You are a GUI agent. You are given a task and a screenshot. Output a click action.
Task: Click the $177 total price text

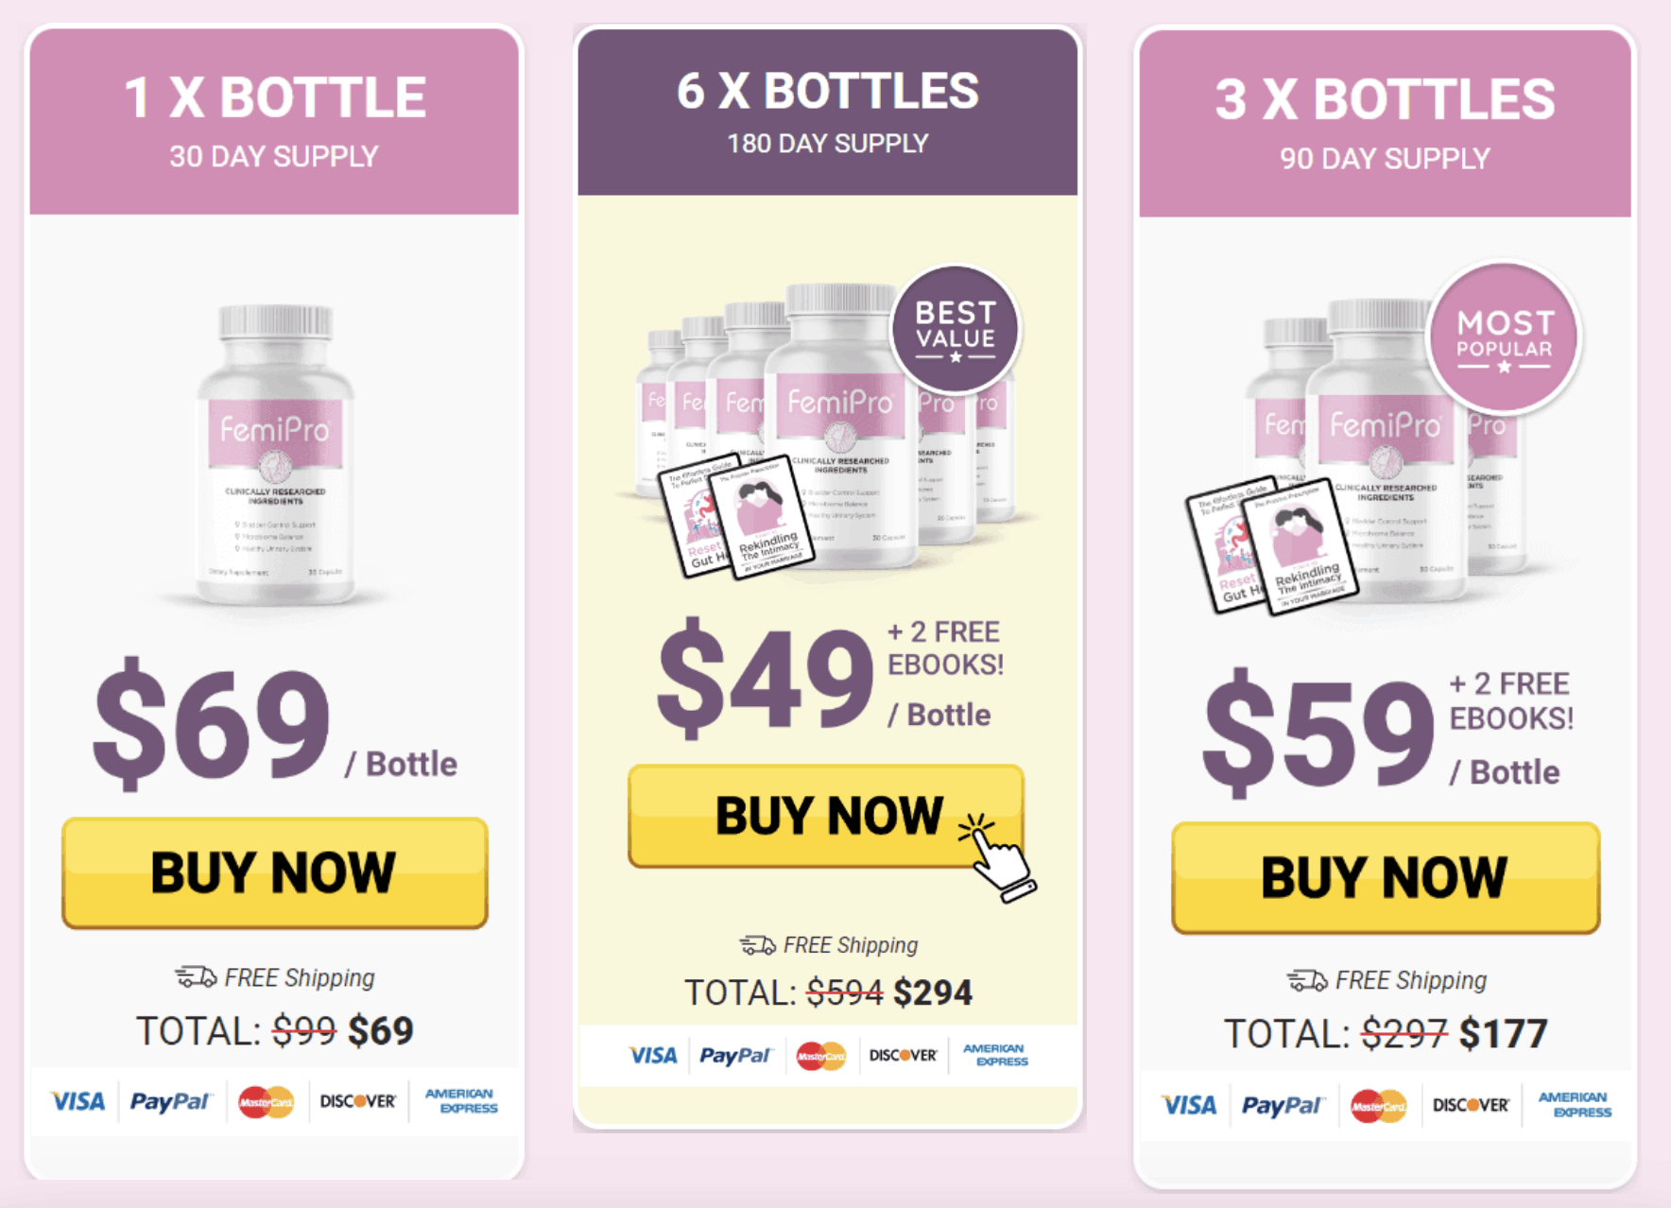[1503, 1034]
